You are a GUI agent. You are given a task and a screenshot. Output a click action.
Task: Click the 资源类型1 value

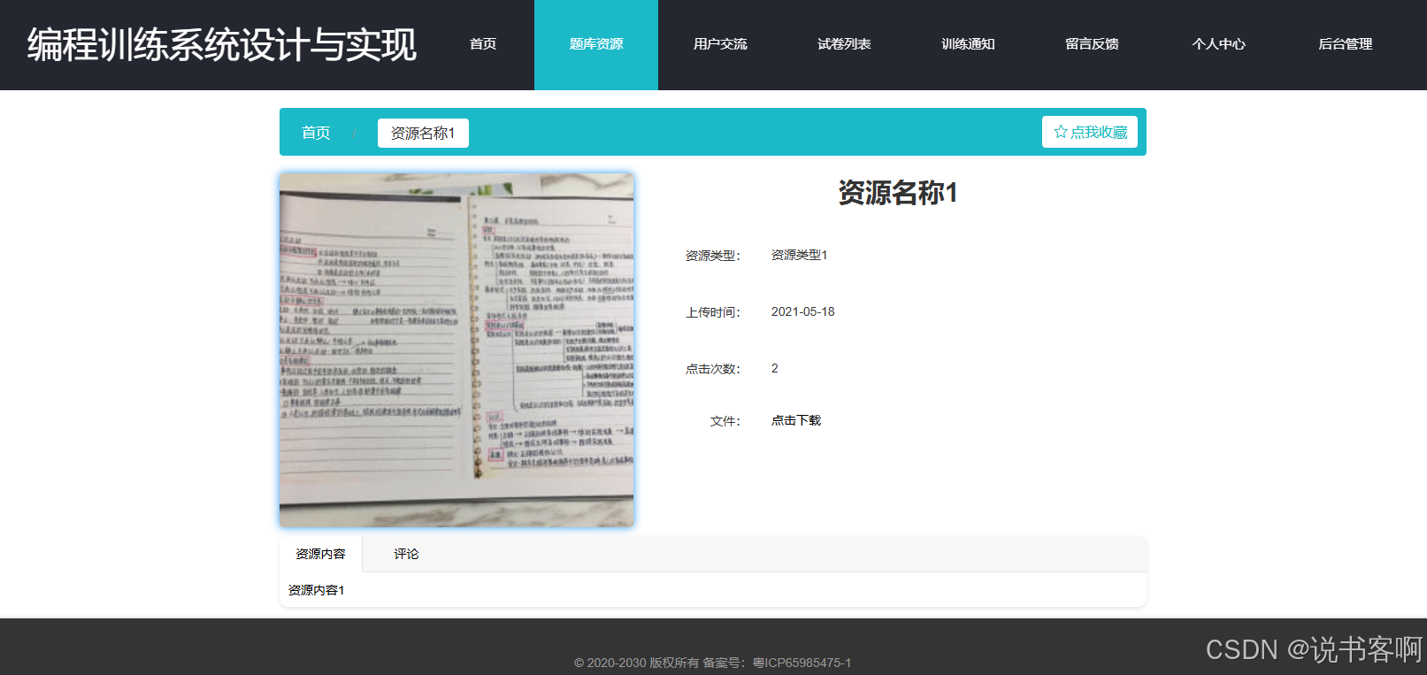click(x=799, y=255)
